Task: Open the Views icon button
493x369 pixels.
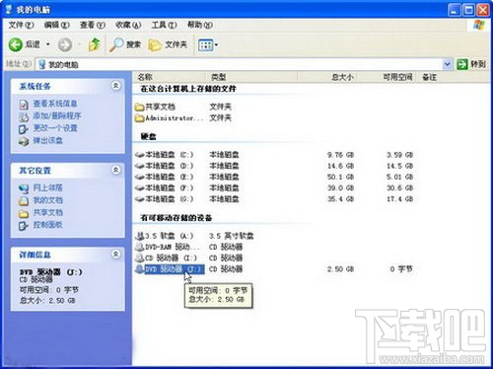Action: click(206, 44)
